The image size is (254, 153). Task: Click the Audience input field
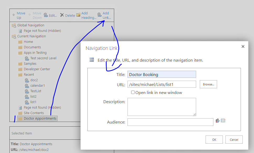(170, 122)
